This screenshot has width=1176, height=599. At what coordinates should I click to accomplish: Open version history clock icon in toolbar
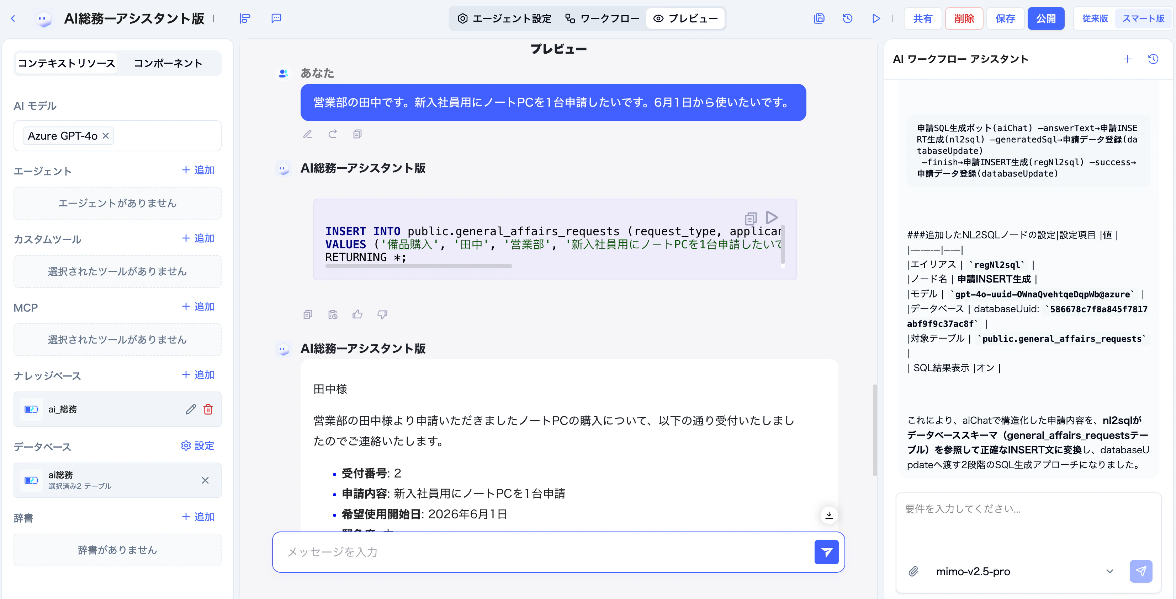coord(847,18)
